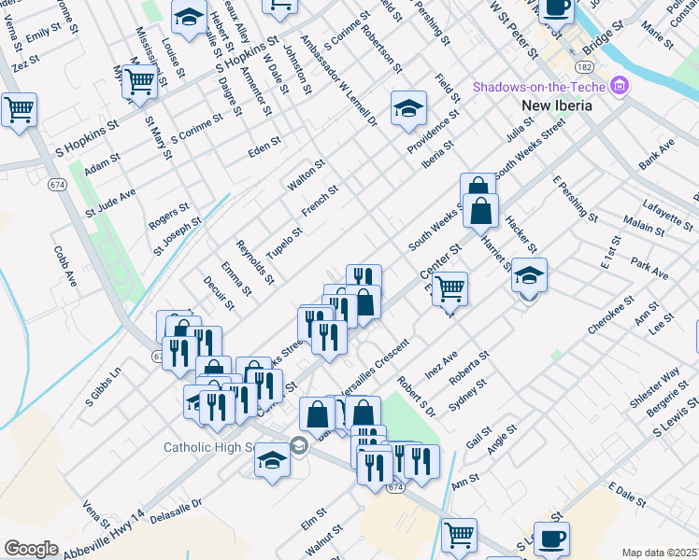This screenshot has height=560, width=699.
Task: Select the restaurant marker nearest S Gibbs Ln
Action: 179,356
